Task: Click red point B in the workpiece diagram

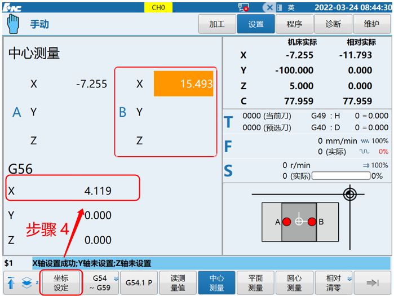Action: [311, 222]
